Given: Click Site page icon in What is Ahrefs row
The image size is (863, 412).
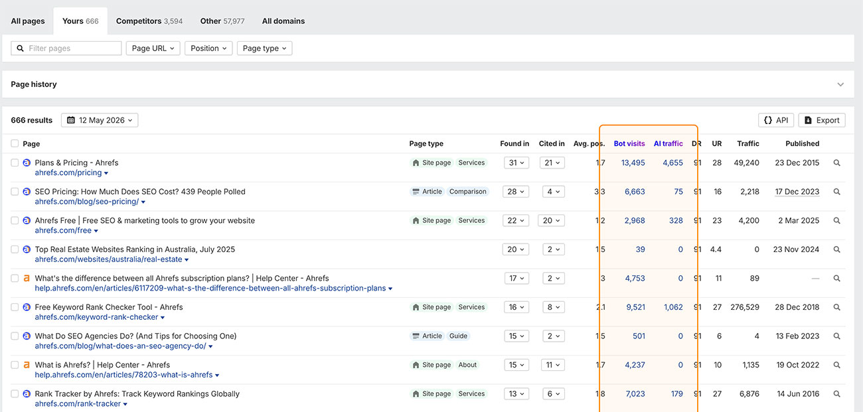Looking at the screenshot, I should [x=416, y=365].
